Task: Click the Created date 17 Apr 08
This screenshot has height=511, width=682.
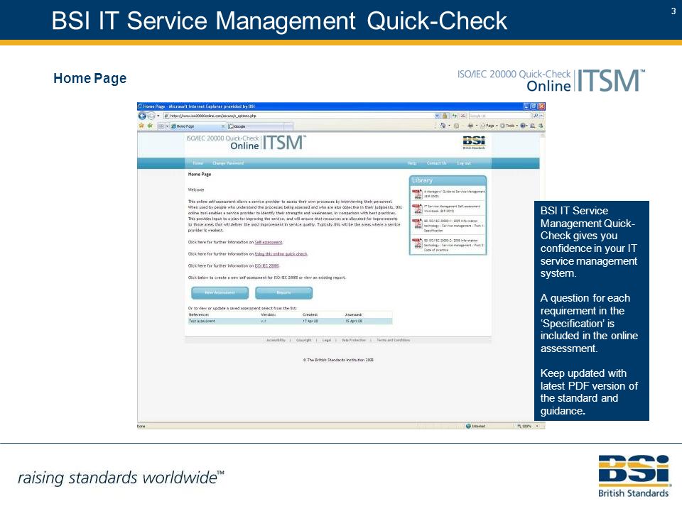Action: coord(310,321)
